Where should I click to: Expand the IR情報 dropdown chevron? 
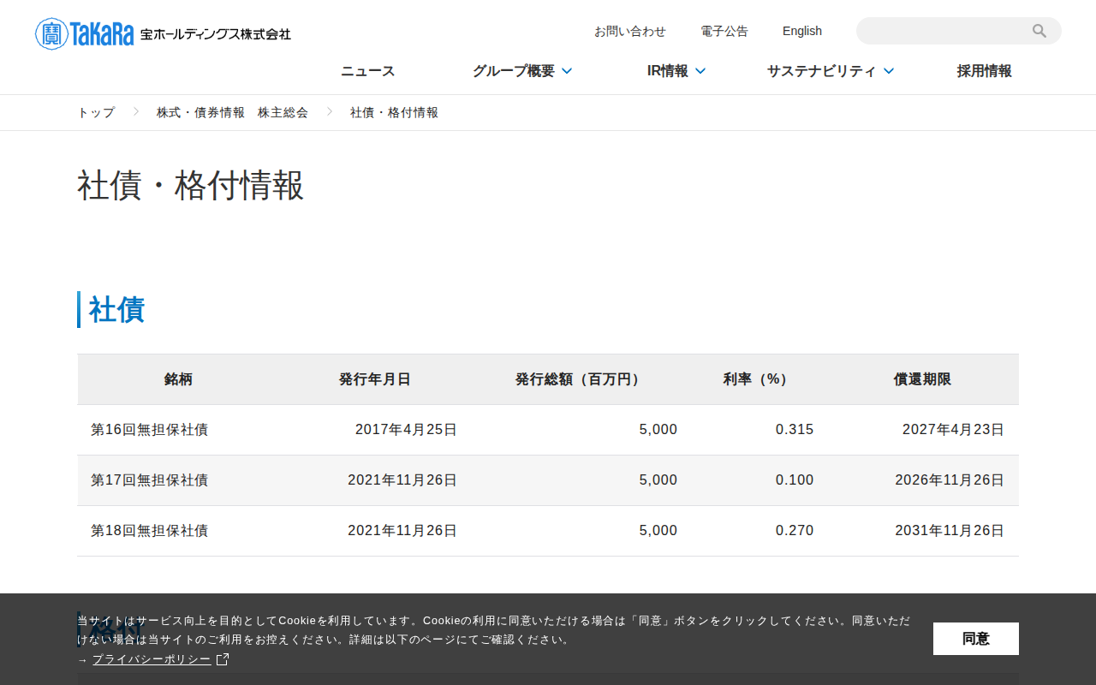click(x=700, y=71)
